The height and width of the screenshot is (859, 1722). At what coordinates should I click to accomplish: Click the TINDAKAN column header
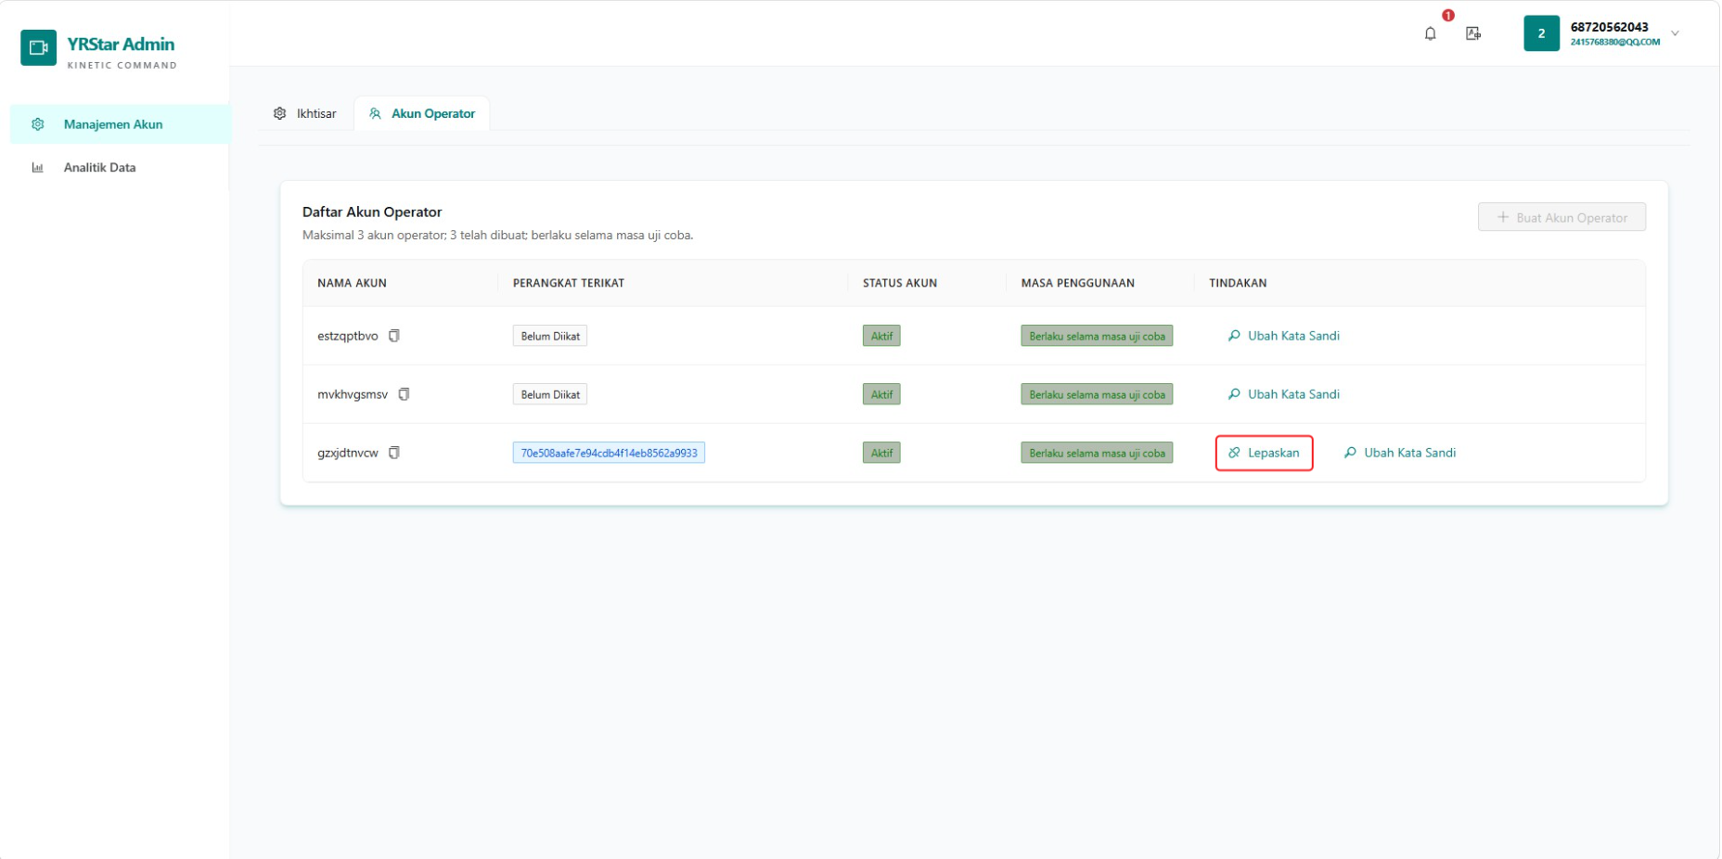[1238, 283]
